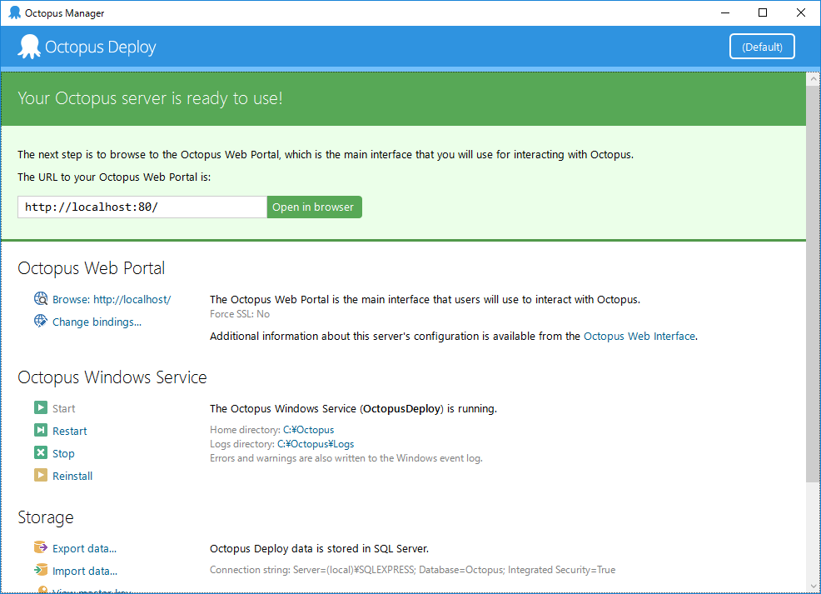Click the scrollbar down arrow

(x=813, y=587)
